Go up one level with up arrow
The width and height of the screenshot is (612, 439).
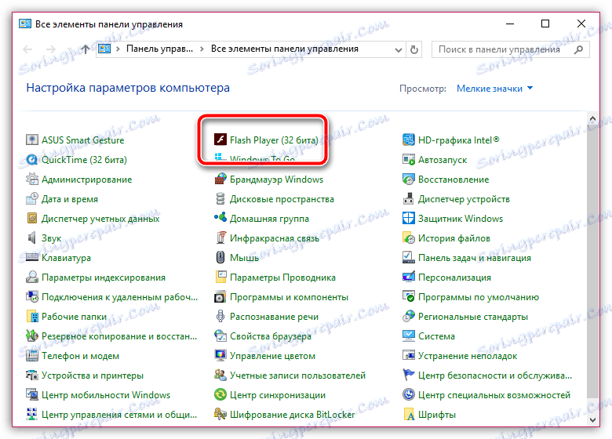coord(85,49)
